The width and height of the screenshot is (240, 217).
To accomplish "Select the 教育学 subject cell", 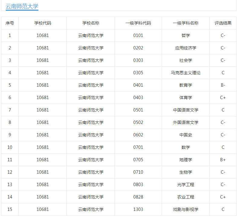I will coord(186,85).
